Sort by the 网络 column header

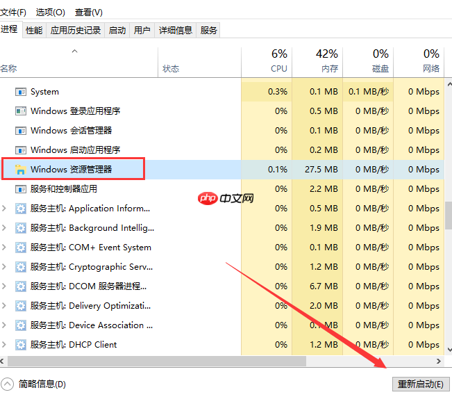coord(419,63)
